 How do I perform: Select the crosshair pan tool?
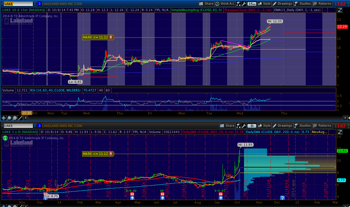pos(4,118)
